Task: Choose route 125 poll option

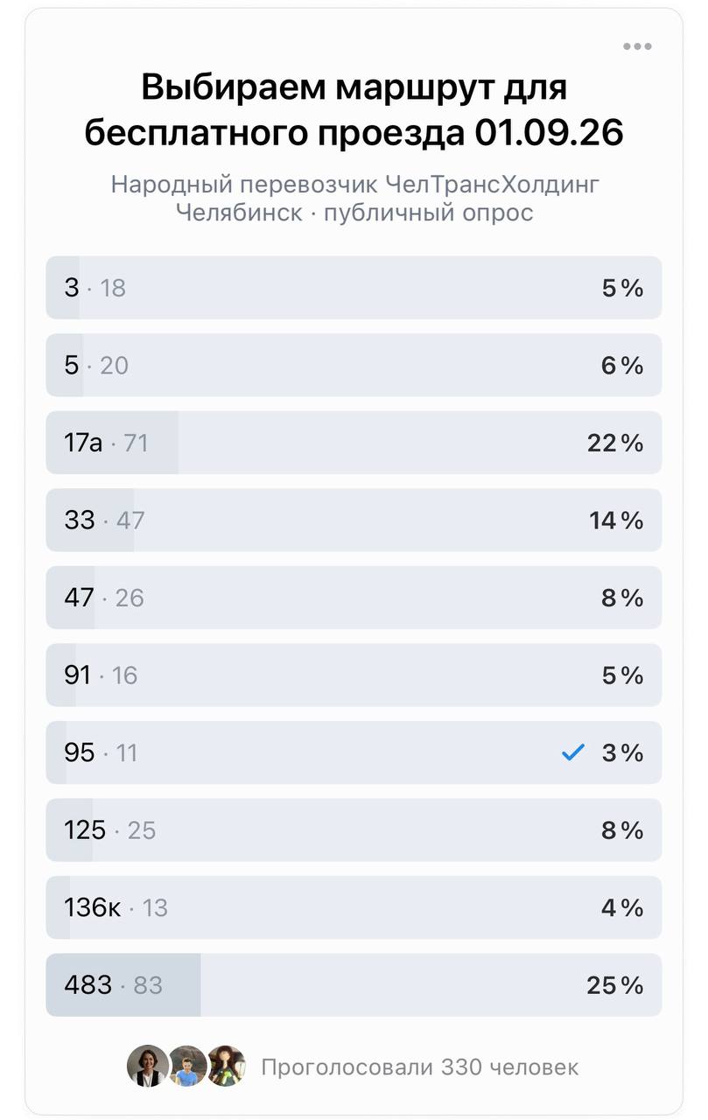Action: [354, 829]
